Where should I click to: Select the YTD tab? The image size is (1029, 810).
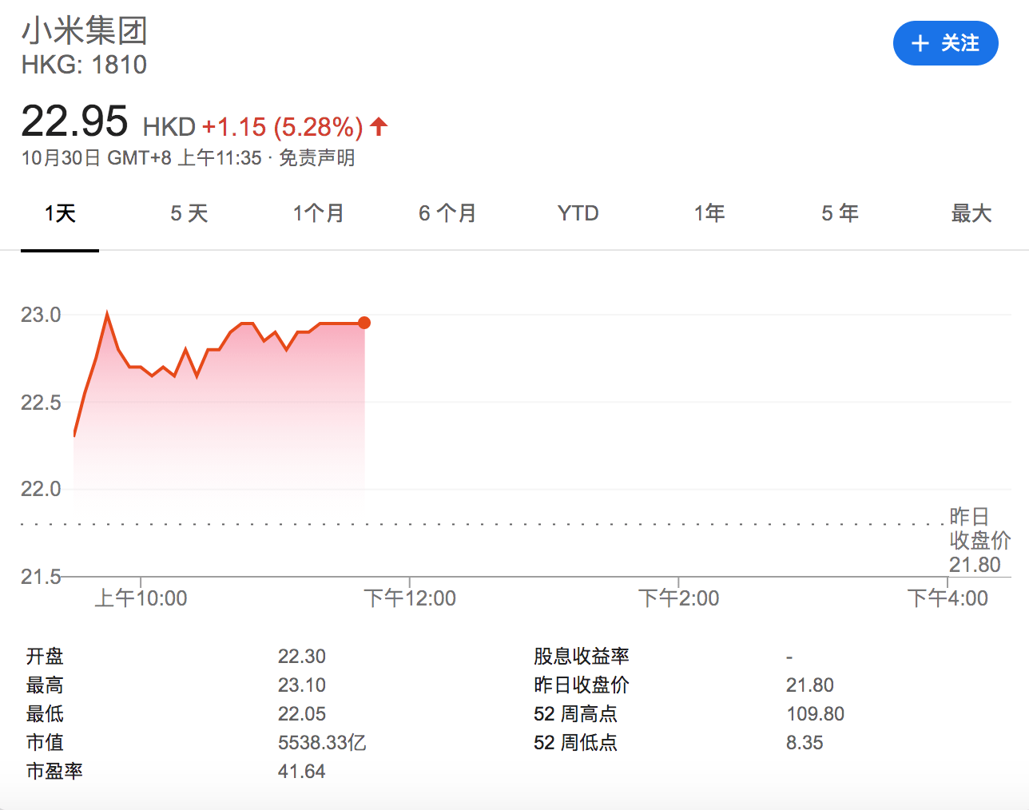point(578,213)
